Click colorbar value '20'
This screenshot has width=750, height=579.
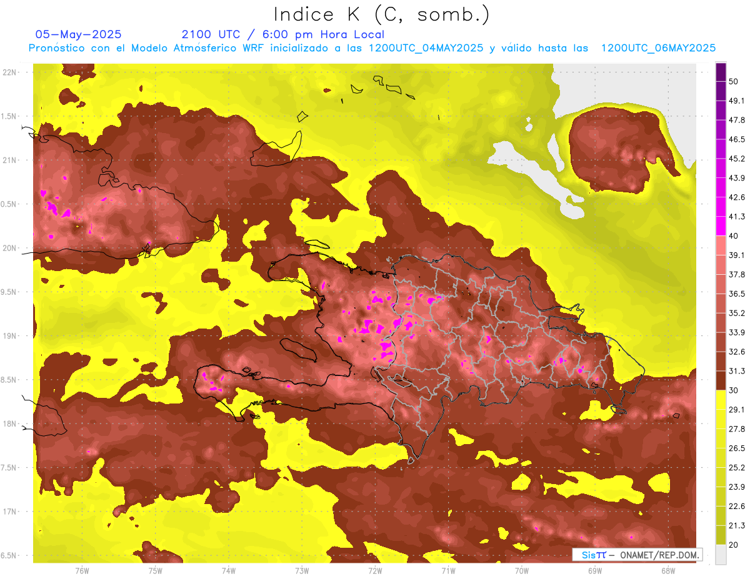click(734, 545)
